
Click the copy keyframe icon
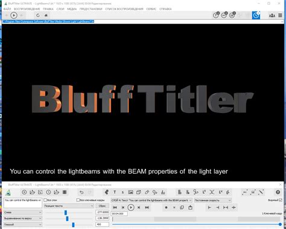pyautogui.click(x=182, y=207)
